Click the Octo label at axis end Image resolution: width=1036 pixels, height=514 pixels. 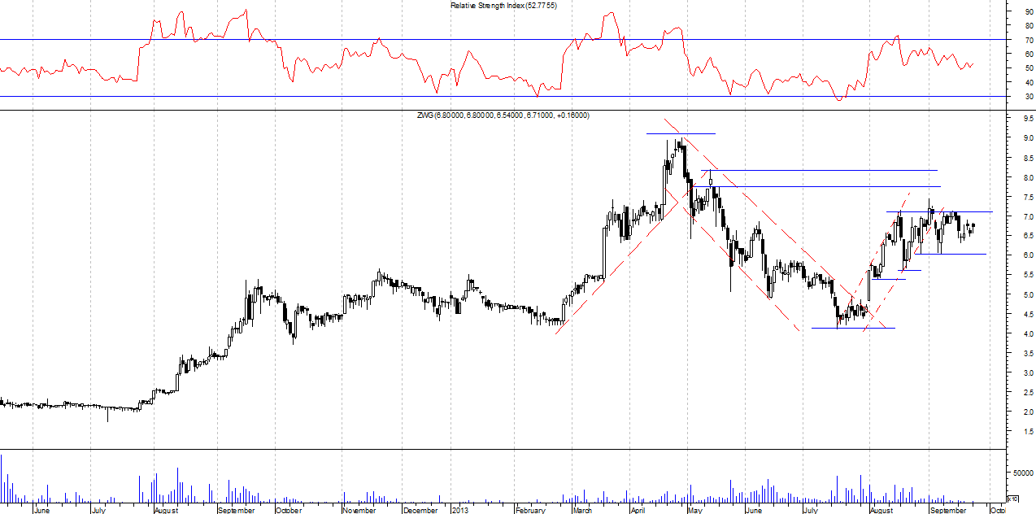pos(998,510)
